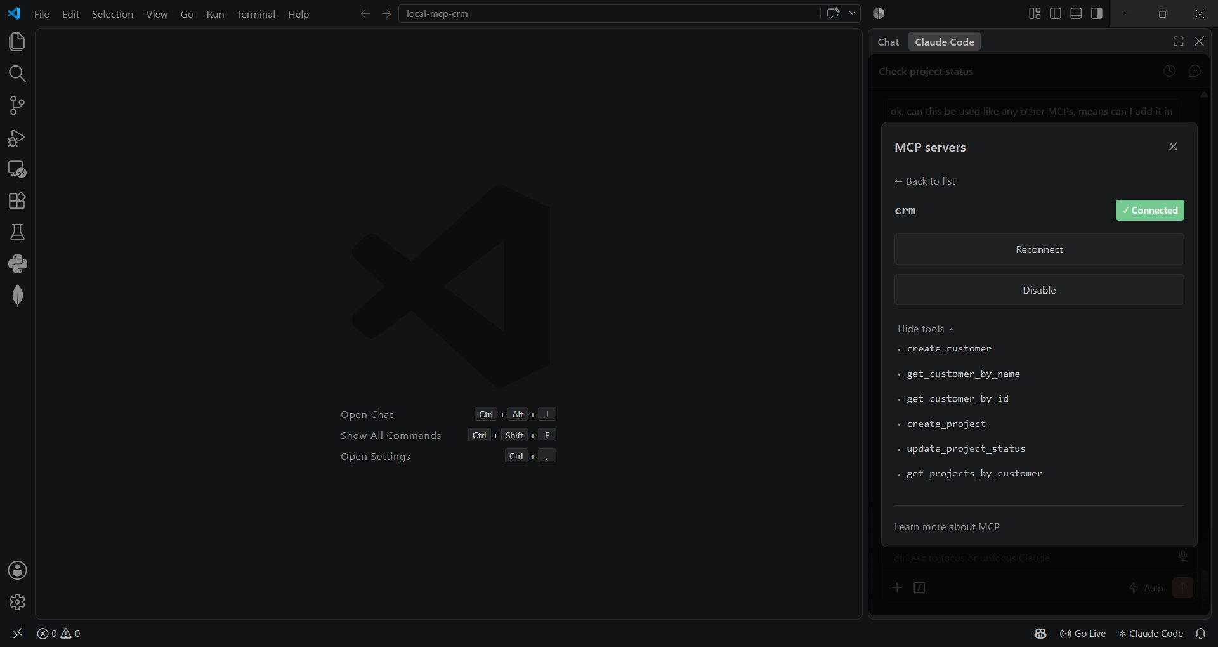1218x647 pixels.
Task: Click local-mcp-crm command center search
Action: (x=609, y=13)
